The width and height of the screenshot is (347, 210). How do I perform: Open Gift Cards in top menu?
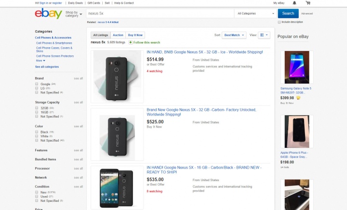pyautogui.click(x=94, y=3)
